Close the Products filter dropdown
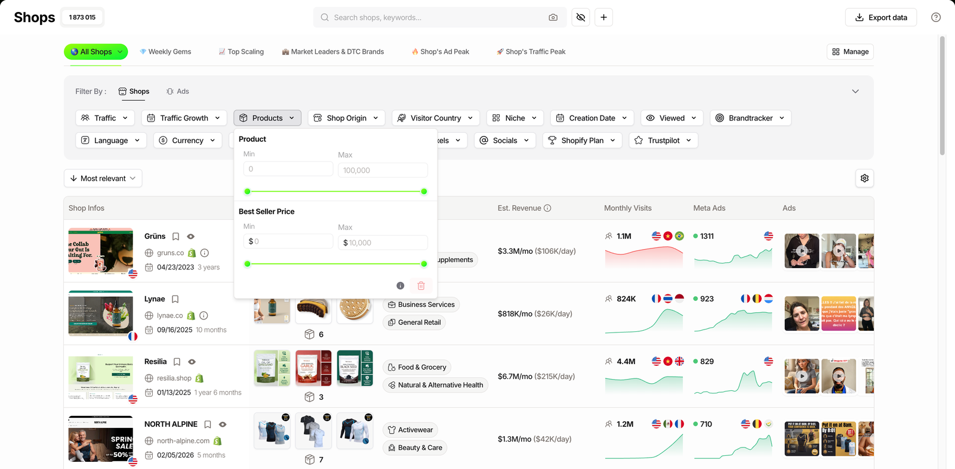This screenshot has height=469, width=955. click(x=267, y=118)
